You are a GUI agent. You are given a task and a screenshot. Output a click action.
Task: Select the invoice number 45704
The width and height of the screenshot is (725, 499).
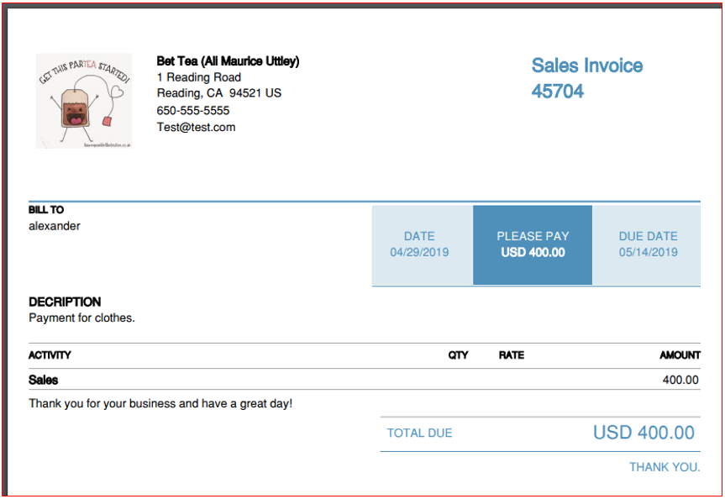(x=558, y=91)
